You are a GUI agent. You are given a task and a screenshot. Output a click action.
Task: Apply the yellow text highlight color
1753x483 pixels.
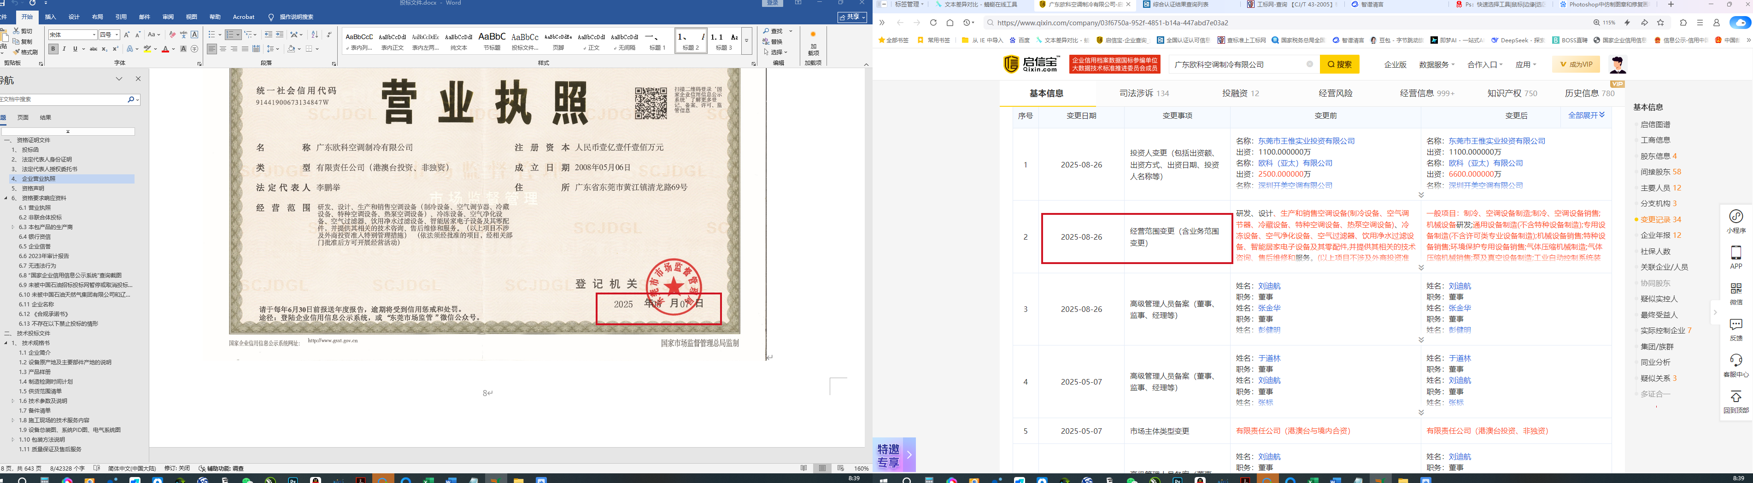(x=147, y=49)
